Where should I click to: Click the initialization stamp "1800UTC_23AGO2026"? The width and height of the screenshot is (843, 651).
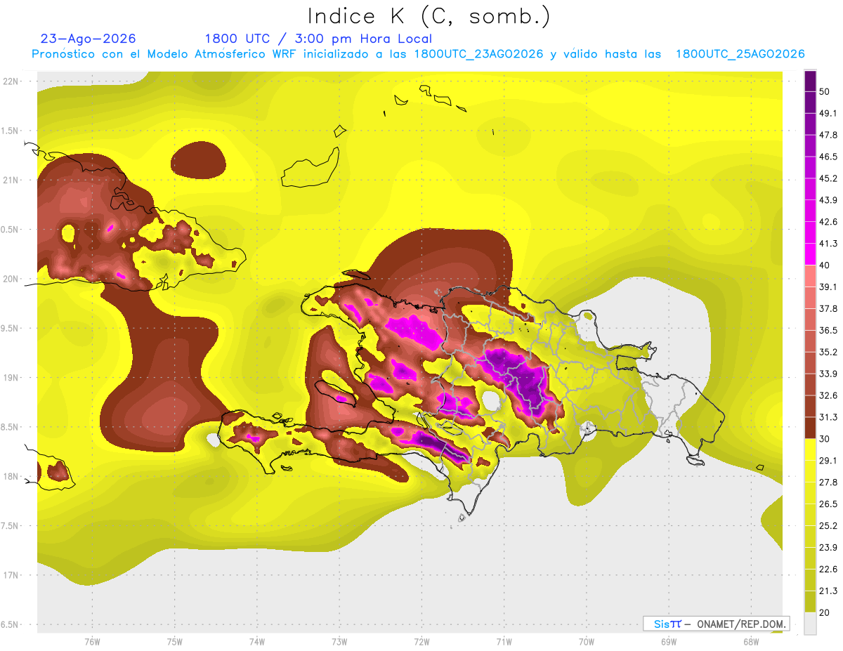tap(478, 54)
